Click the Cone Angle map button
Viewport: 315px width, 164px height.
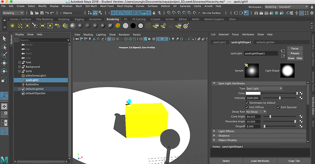(301, 116)
